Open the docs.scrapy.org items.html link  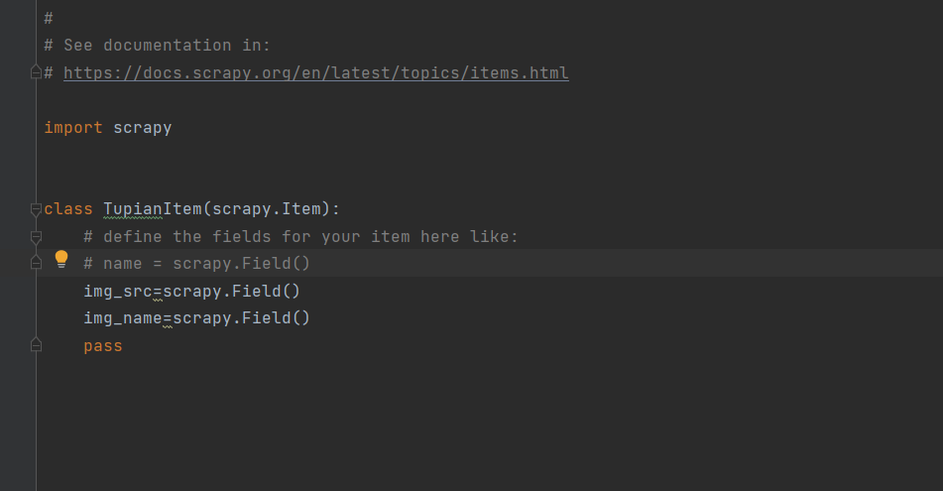pos(315,72)
